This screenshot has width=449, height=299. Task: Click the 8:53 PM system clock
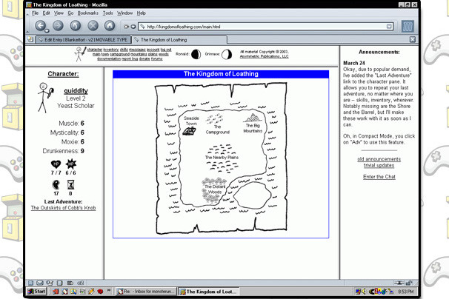[x=406, y=292]
